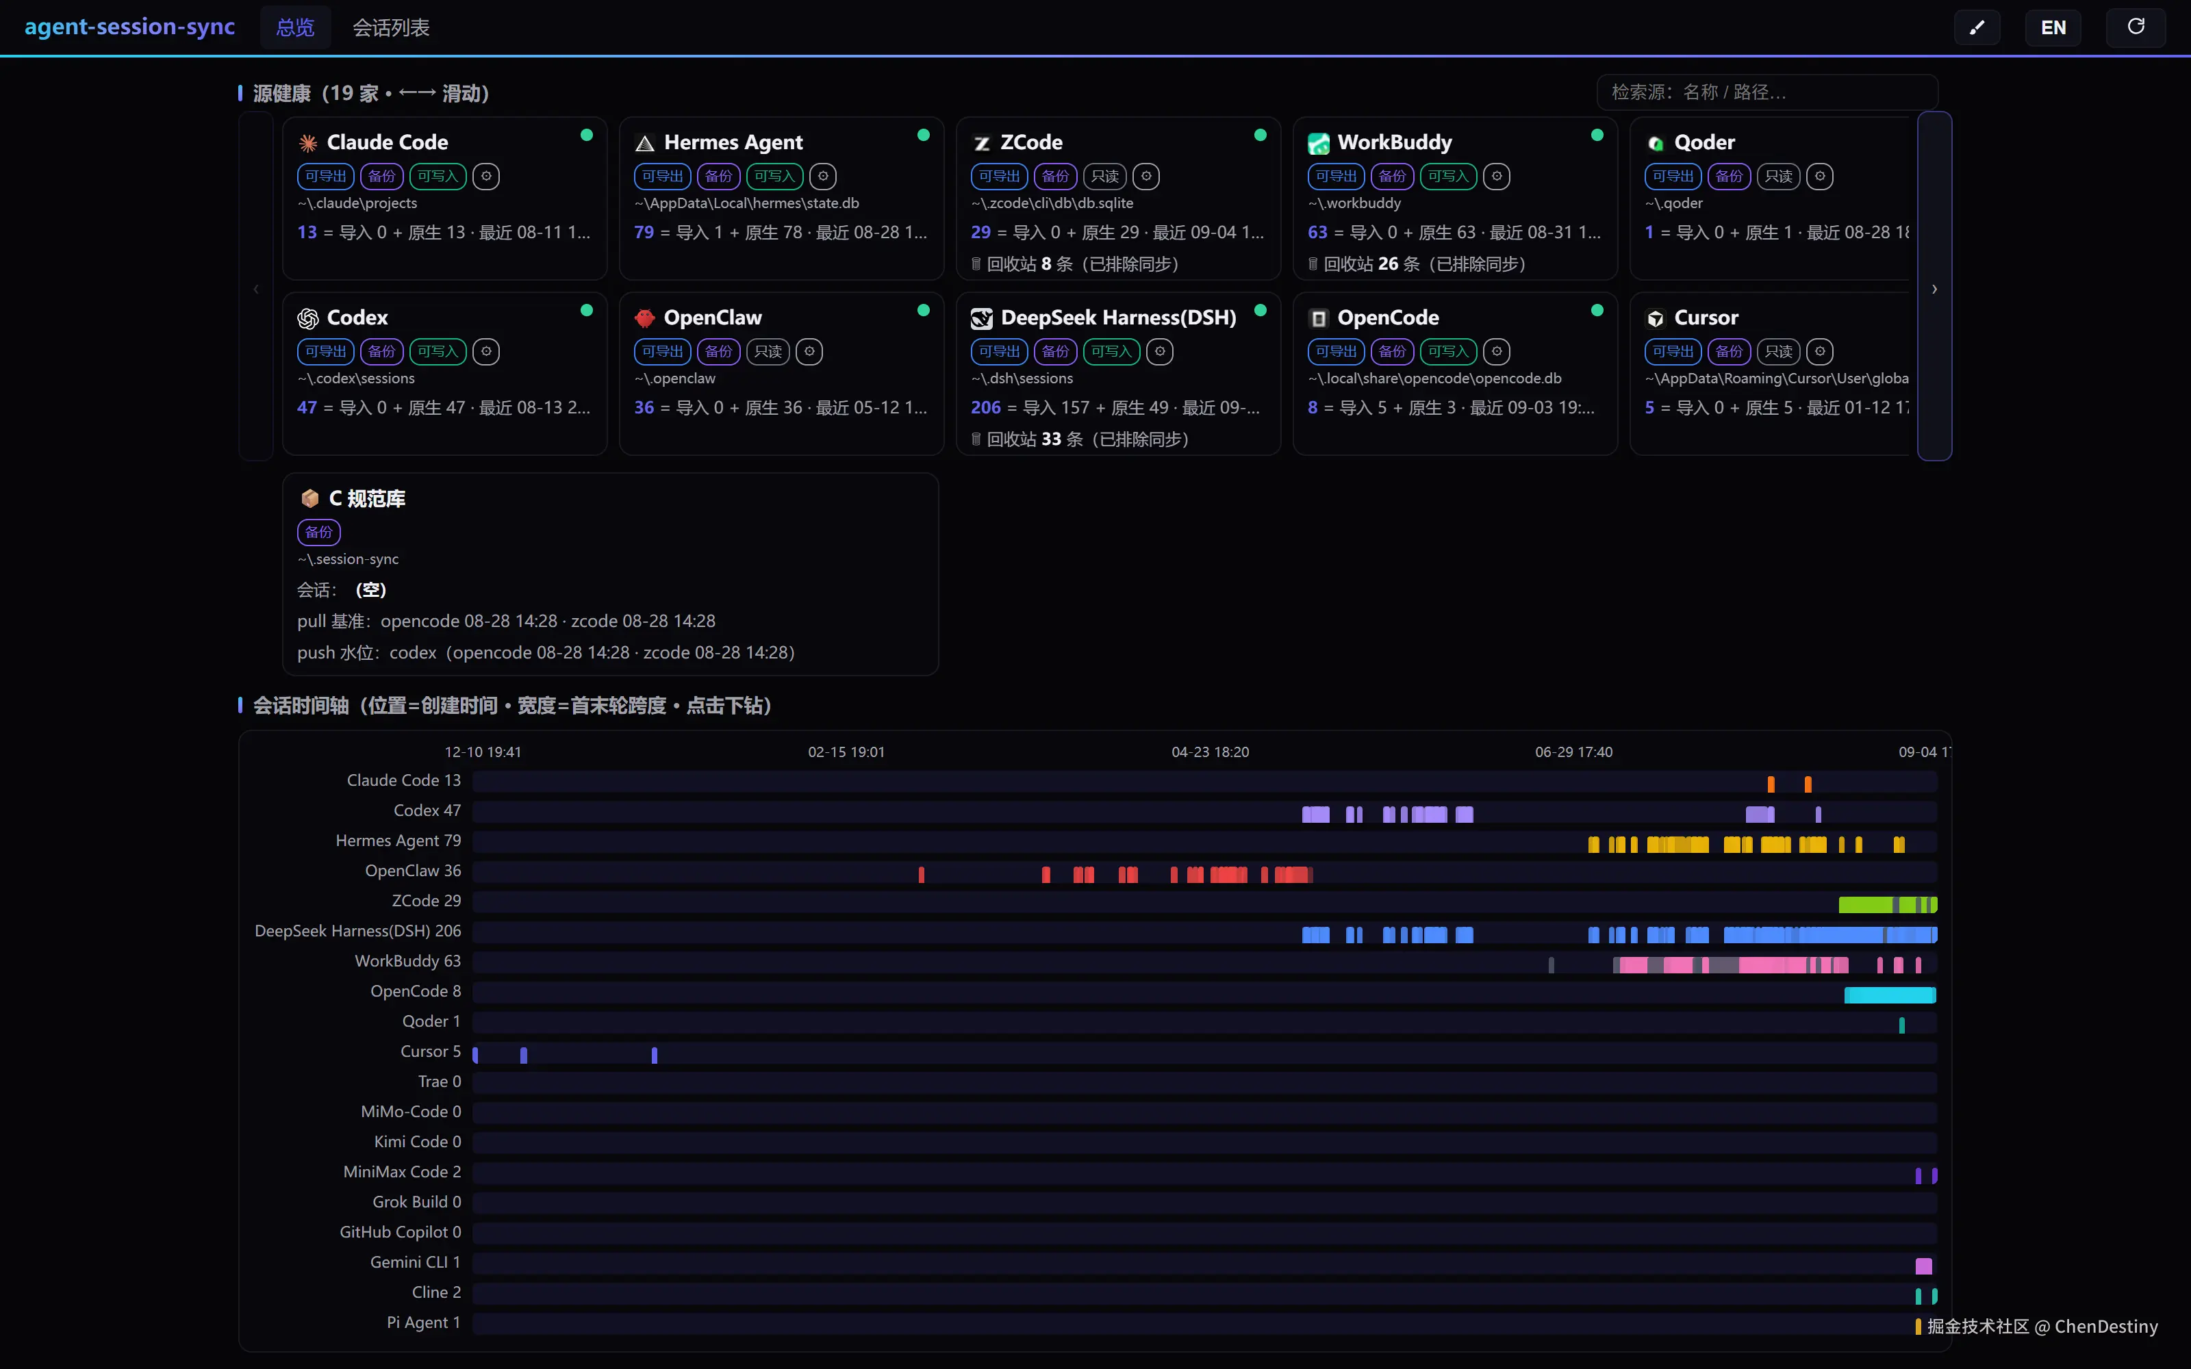Image resolution: width=2191 pixels, height=1369 pixels.
Task: Open settings gear on Cursor card
Action: coord(1820,351)
